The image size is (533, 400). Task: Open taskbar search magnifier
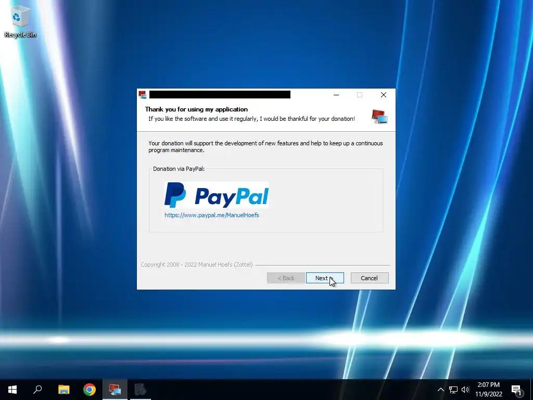click(x=37, y=390)
